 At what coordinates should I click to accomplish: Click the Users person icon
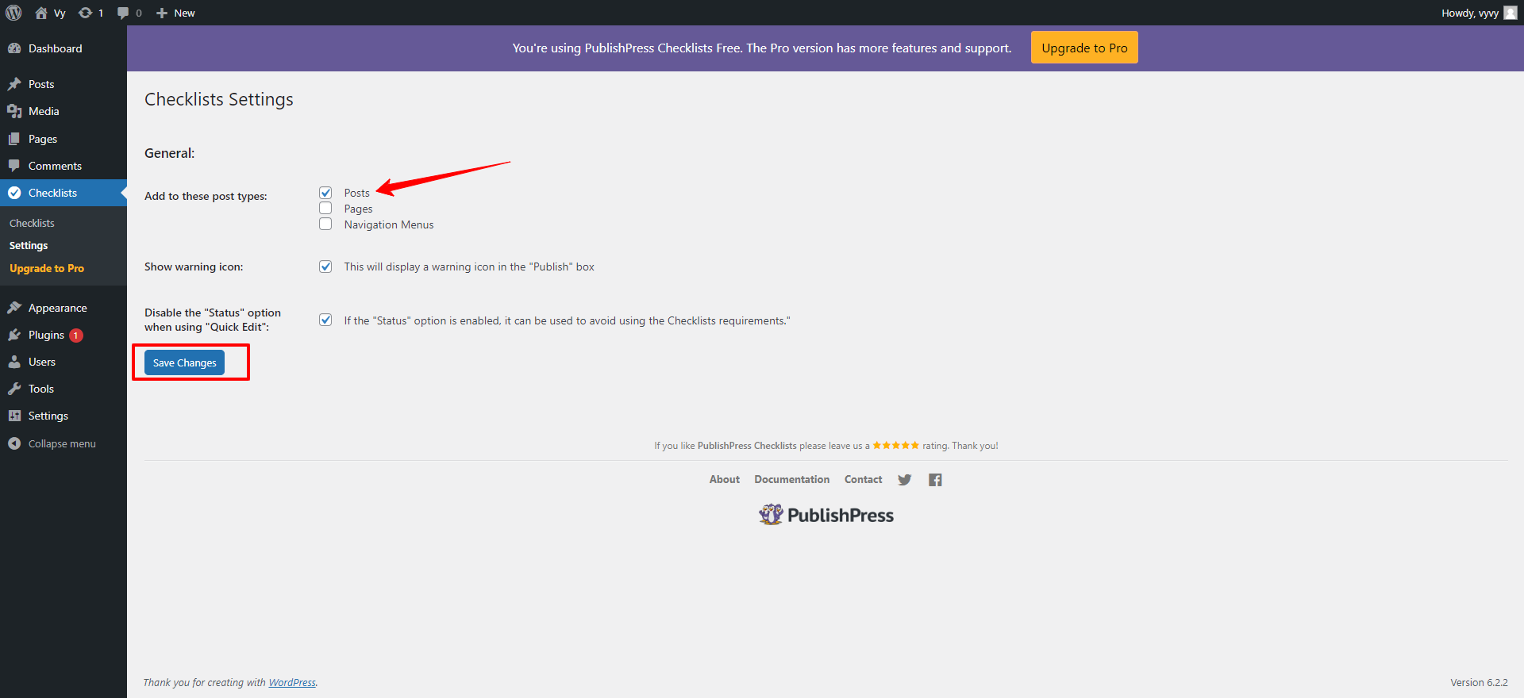(14, 362)
